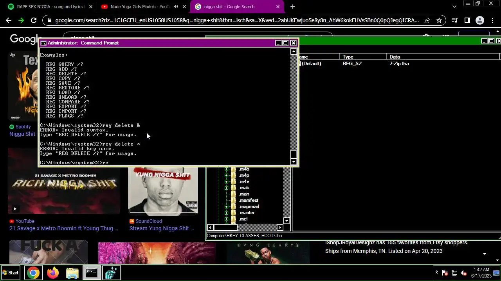Click the 'ERROR: Invalid key name.' line
Image resolution: width=501 pixels, height=281 pixels.
[x=77, y=149]
